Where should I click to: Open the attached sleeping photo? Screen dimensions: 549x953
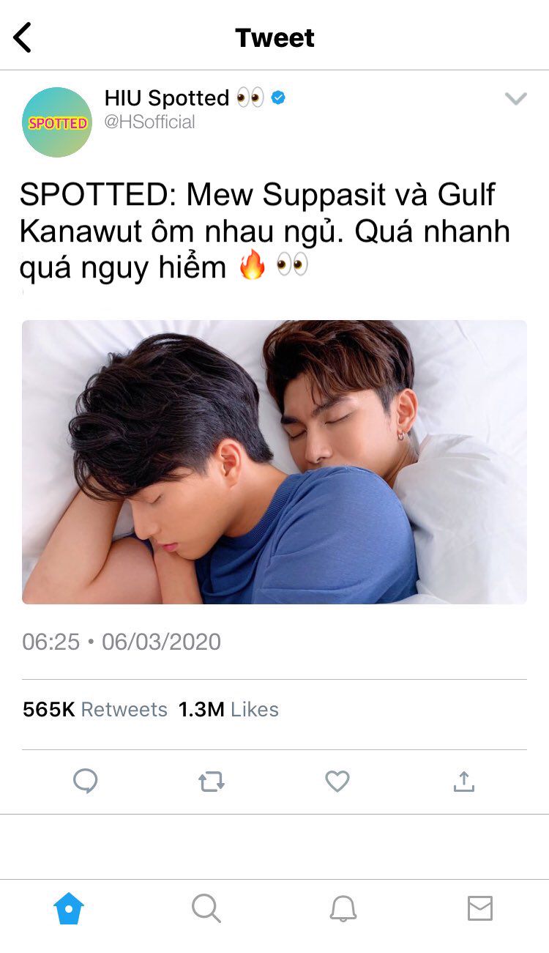pyautogui.click(x=274, y=462)
